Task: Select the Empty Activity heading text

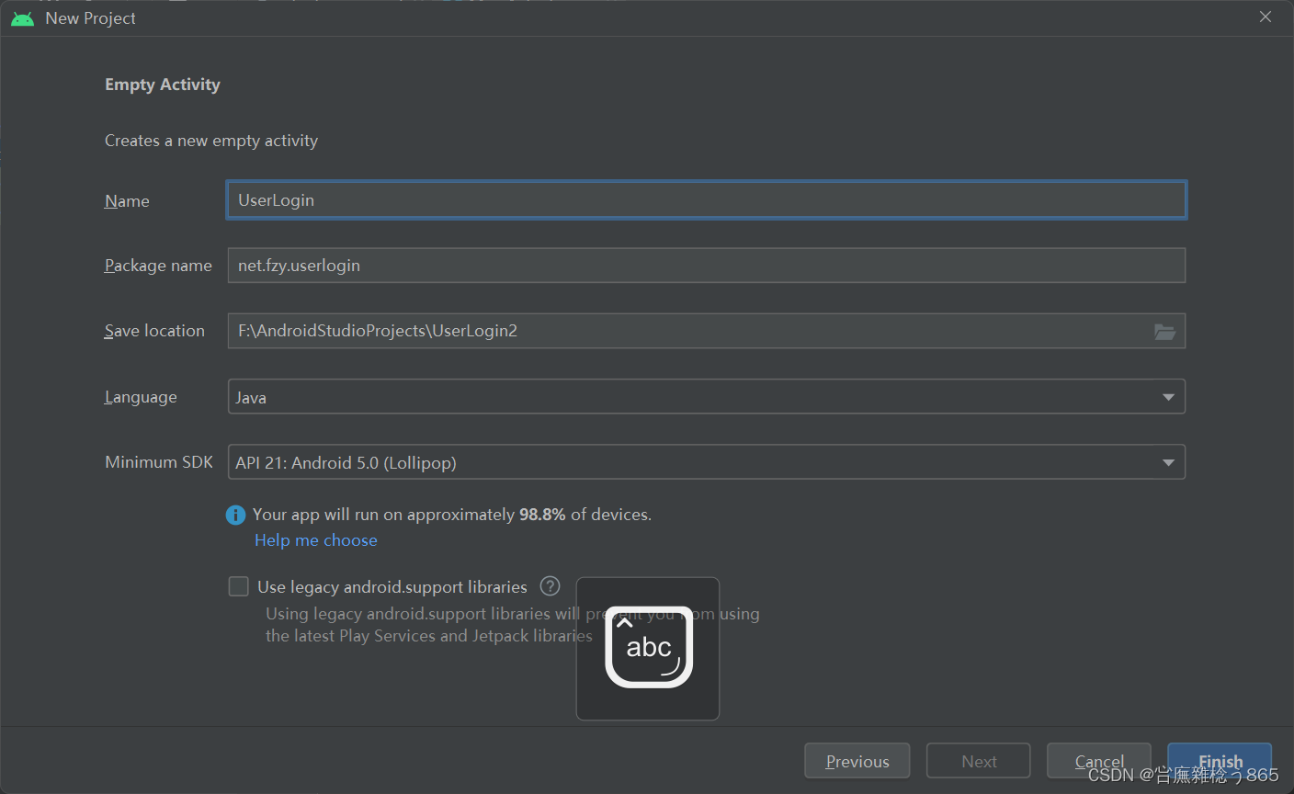Action: tap(163, 85)
